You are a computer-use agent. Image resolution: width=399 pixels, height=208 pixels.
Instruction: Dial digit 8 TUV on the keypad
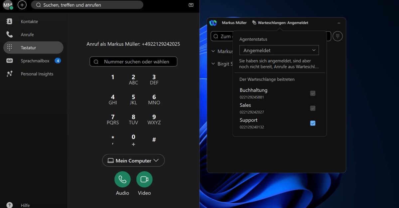[133, 120]
